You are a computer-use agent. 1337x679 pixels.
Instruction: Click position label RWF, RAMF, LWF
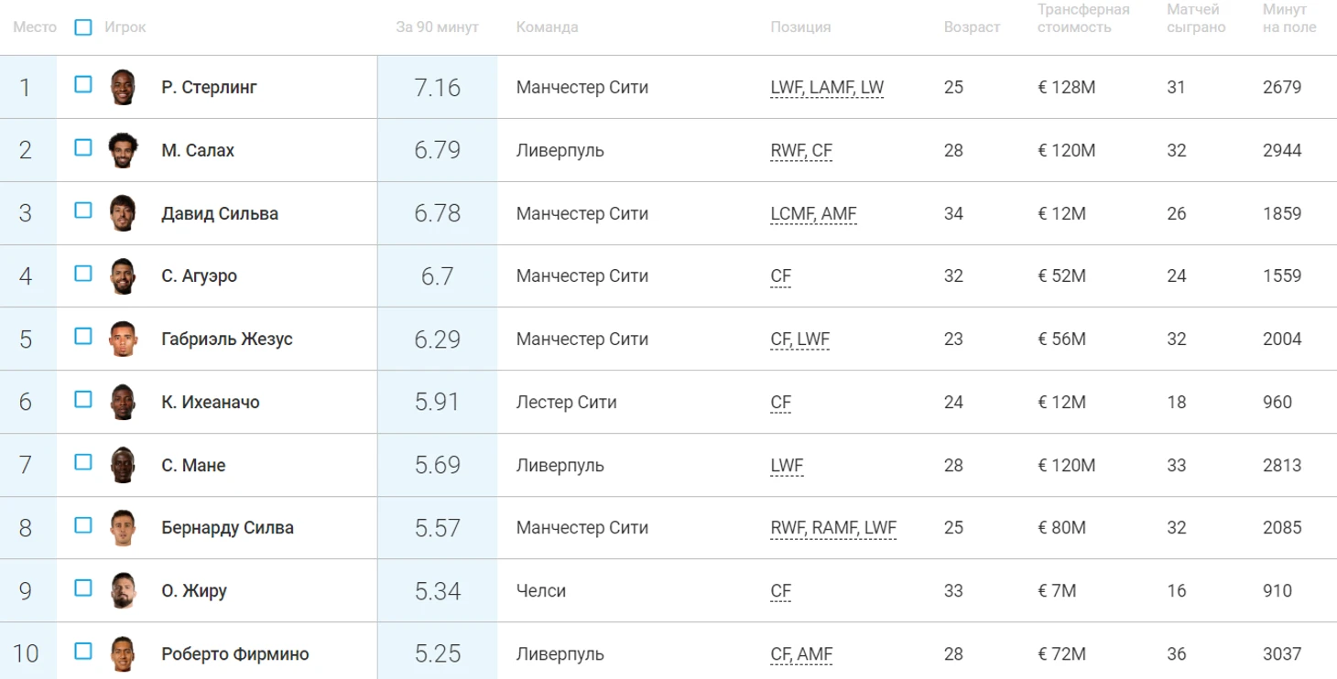833,528
